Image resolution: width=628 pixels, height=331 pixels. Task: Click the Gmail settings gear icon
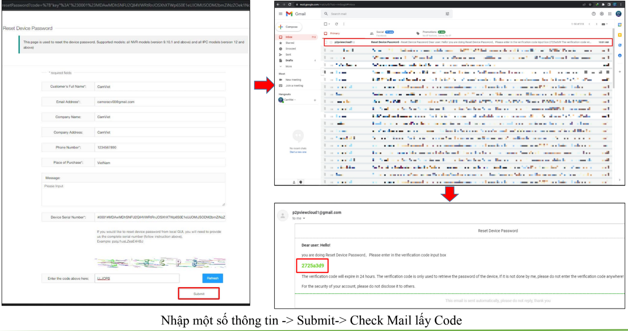602,14
